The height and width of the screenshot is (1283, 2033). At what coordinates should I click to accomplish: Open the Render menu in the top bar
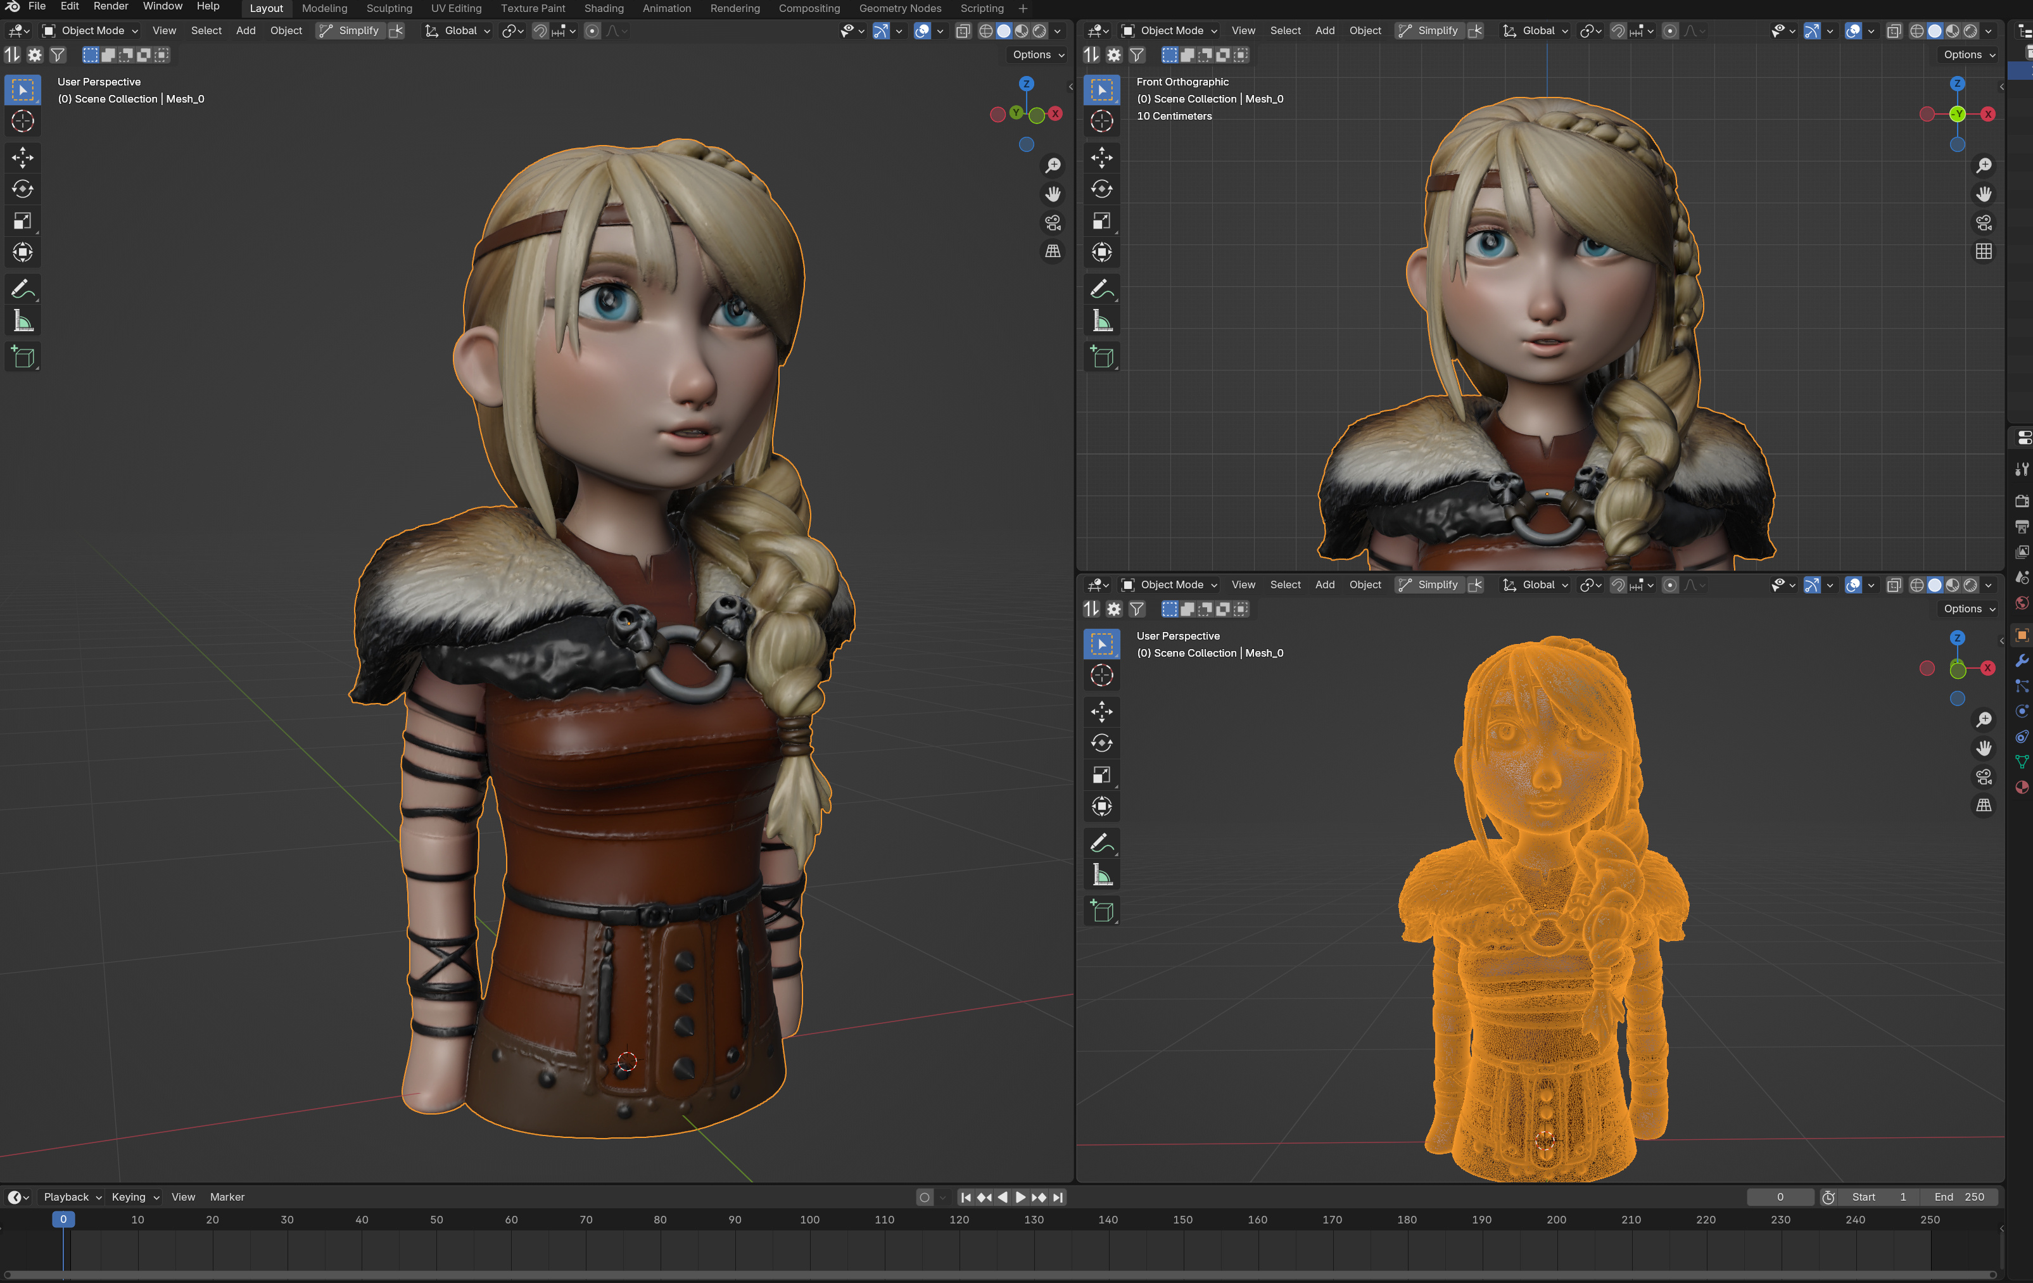click(111, 7)
